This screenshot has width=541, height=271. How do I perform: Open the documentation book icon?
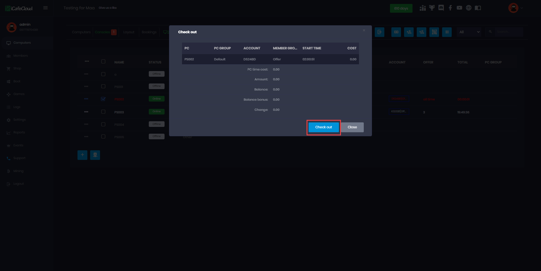click(478, 8)
